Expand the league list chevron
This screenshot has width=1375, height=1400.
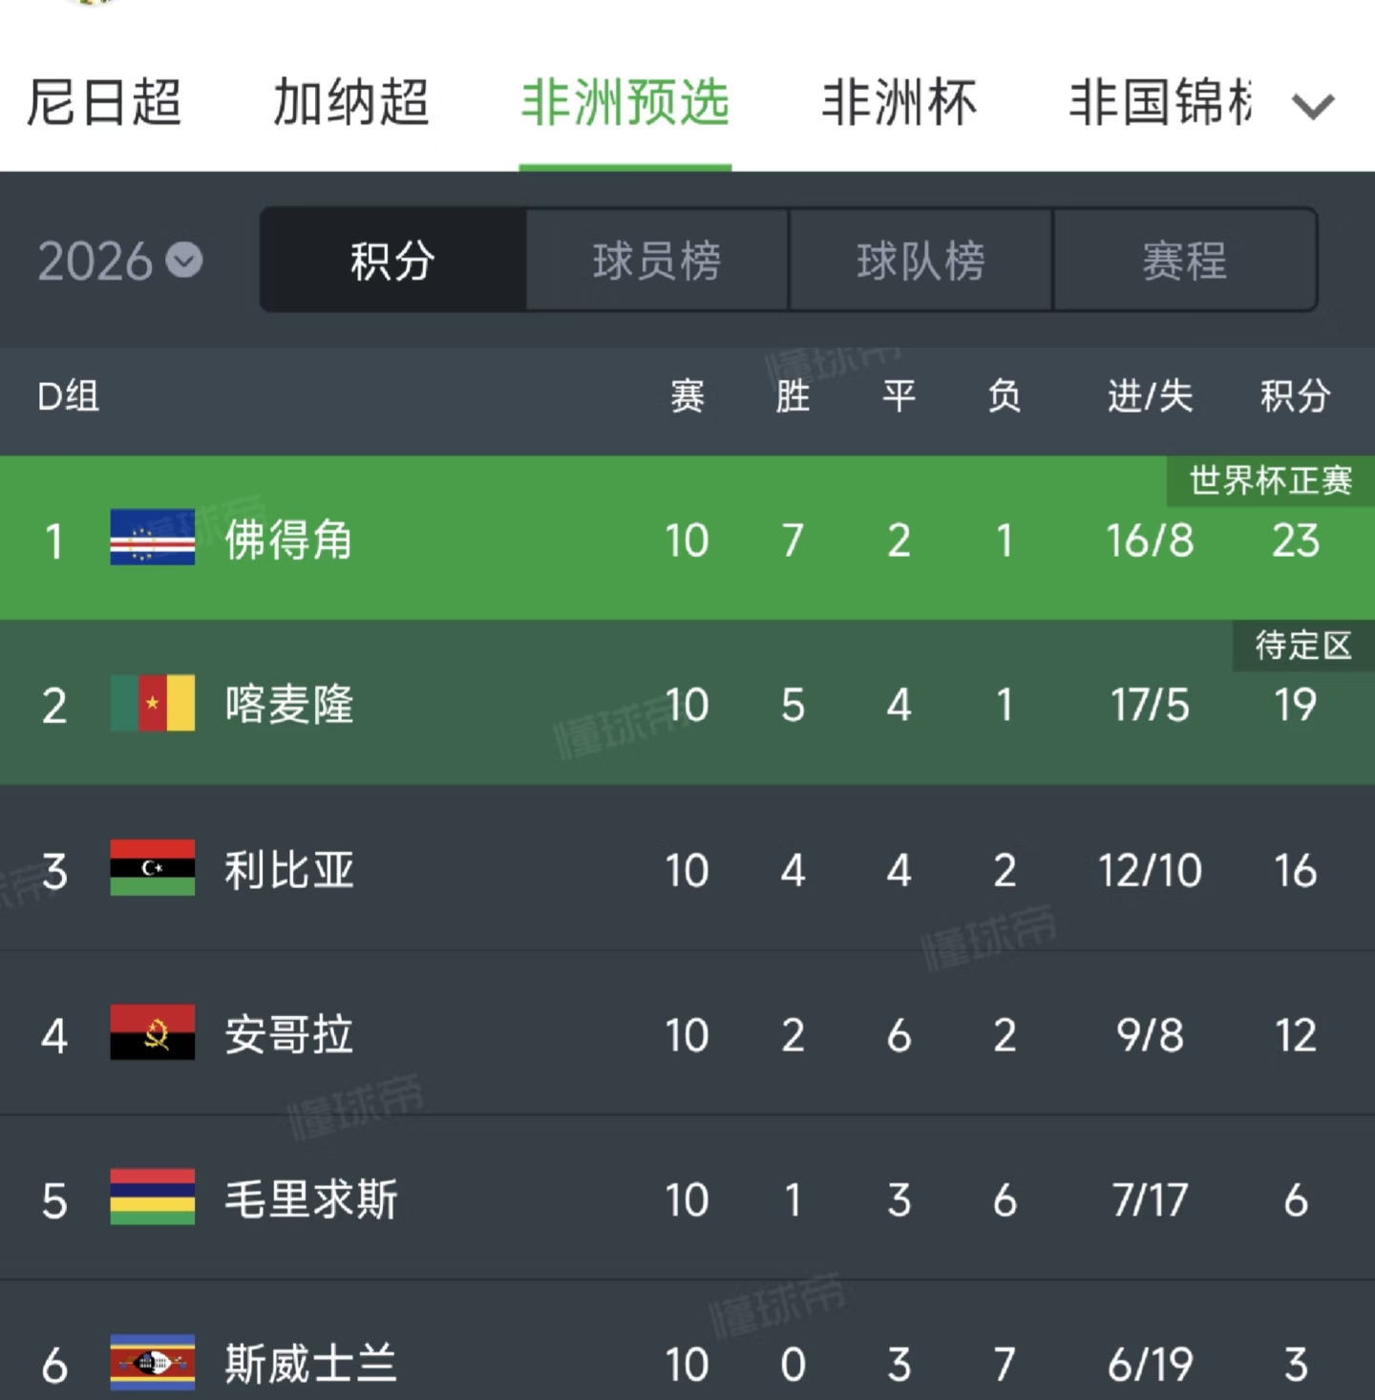pos(1313,105)
